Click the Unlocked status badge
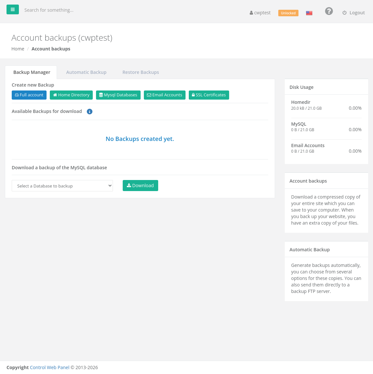Viewport: 373px width, 374px height. pyautogui.click(x=288, y=13)
